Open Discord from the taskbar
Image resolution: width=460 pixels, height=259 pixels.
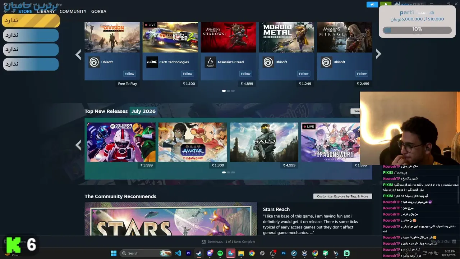[210, 253]
